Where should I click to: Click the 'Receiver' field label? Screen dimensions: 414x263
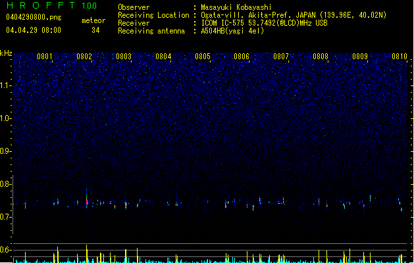tap(134, 23)
